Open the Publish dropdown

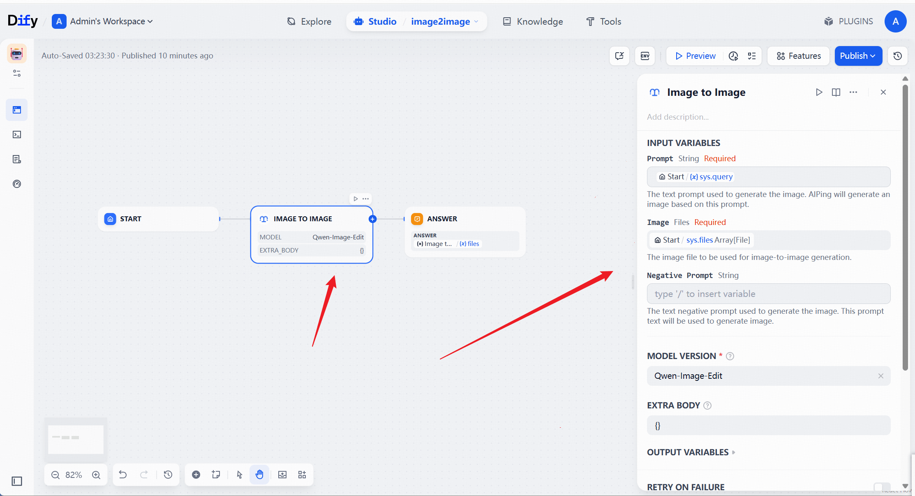(858, 56)
